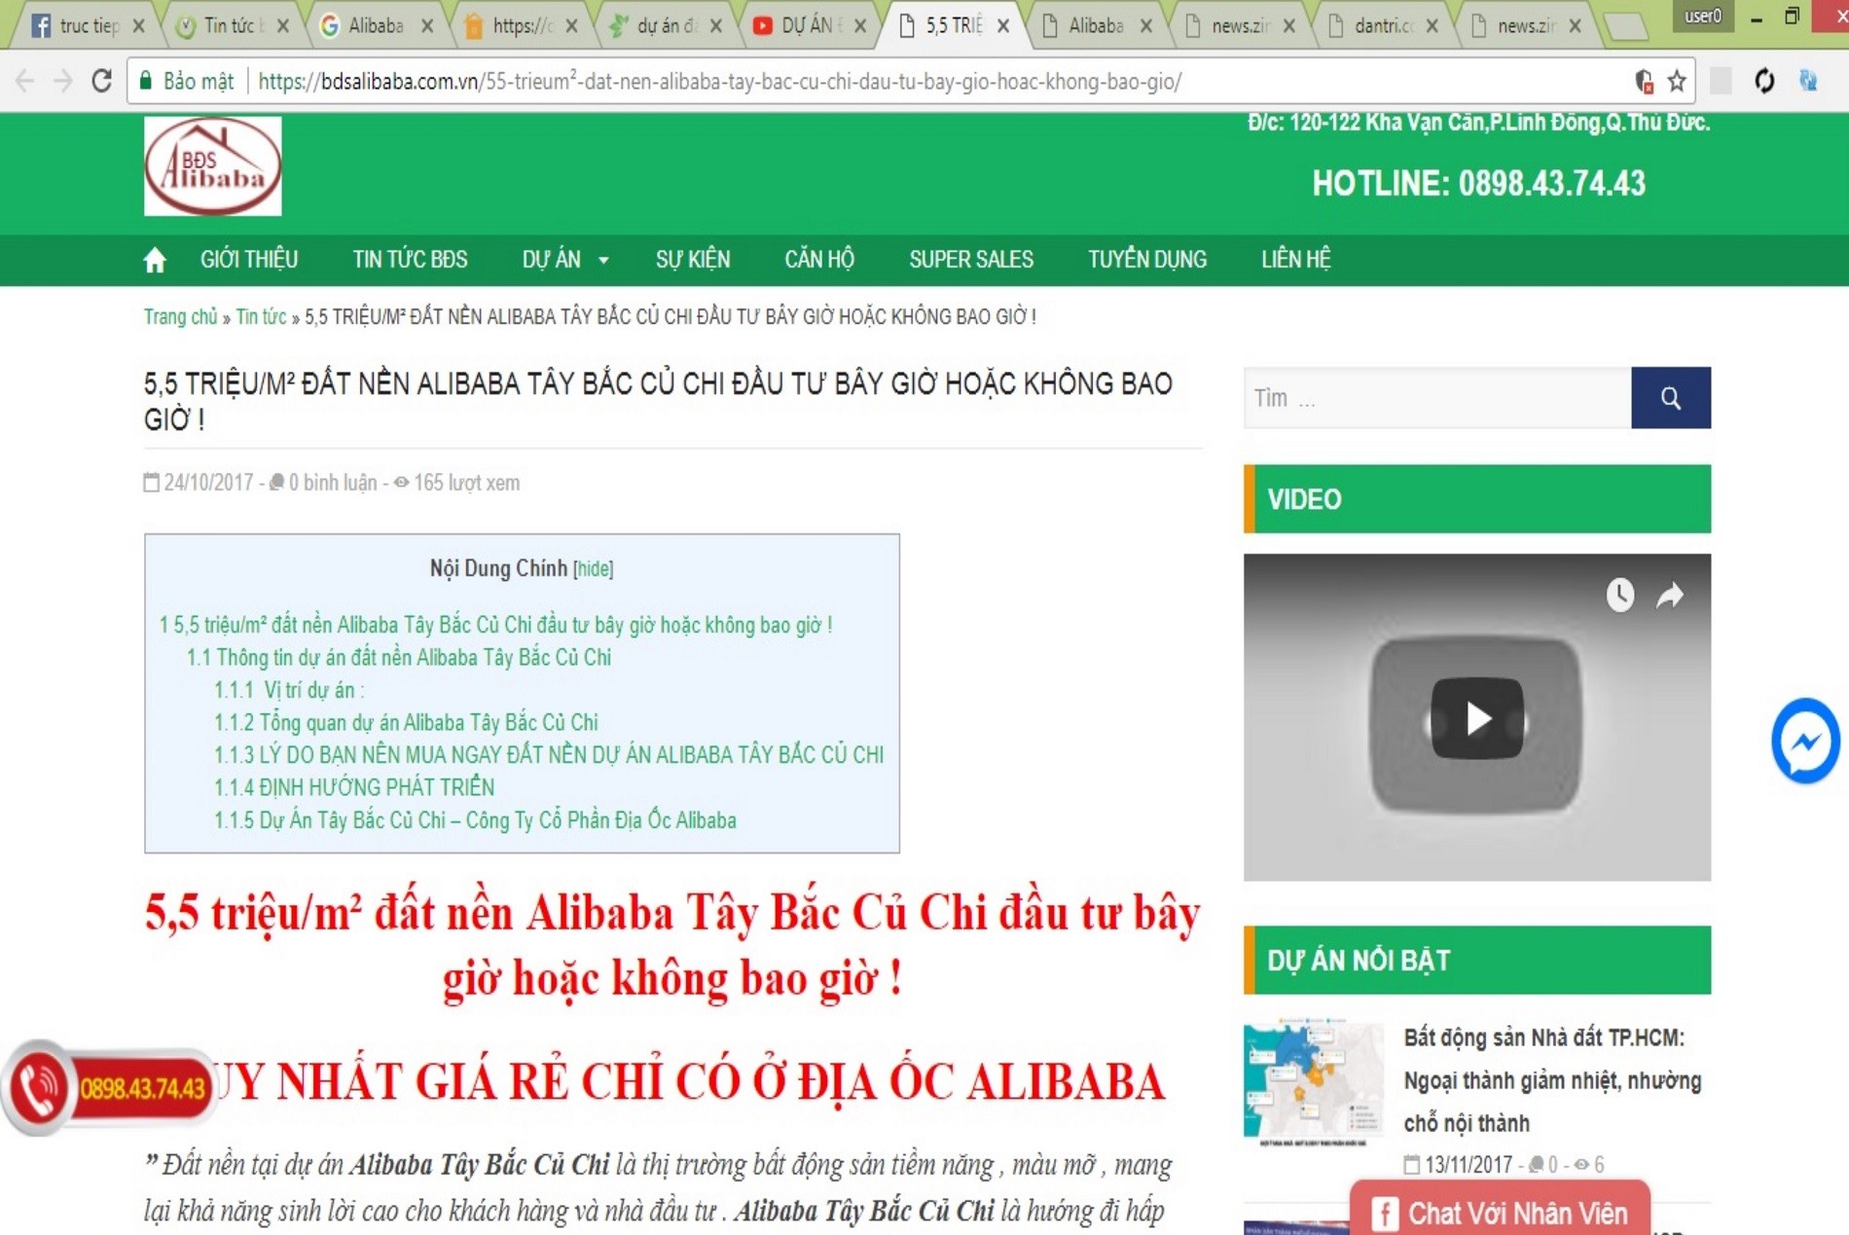Jump to 1.1.4 ĐỊNH HƯỚNG PHÁT TRIỂN

[354, 787]
